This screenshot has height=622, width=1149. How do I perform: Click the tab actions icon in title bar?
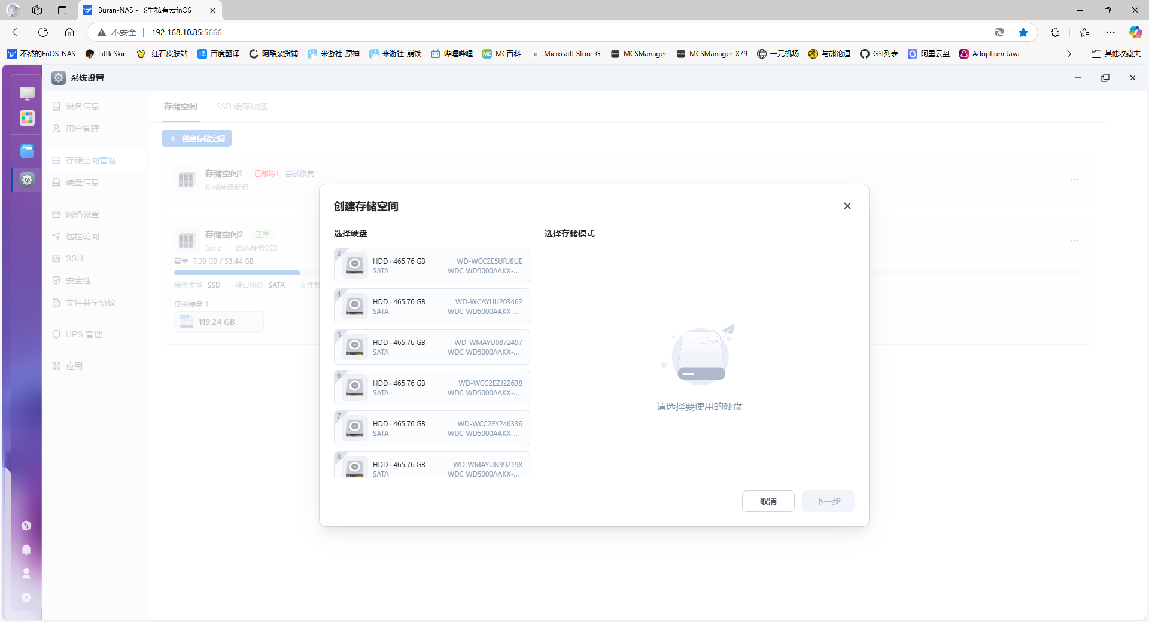(x=62, y=10)
